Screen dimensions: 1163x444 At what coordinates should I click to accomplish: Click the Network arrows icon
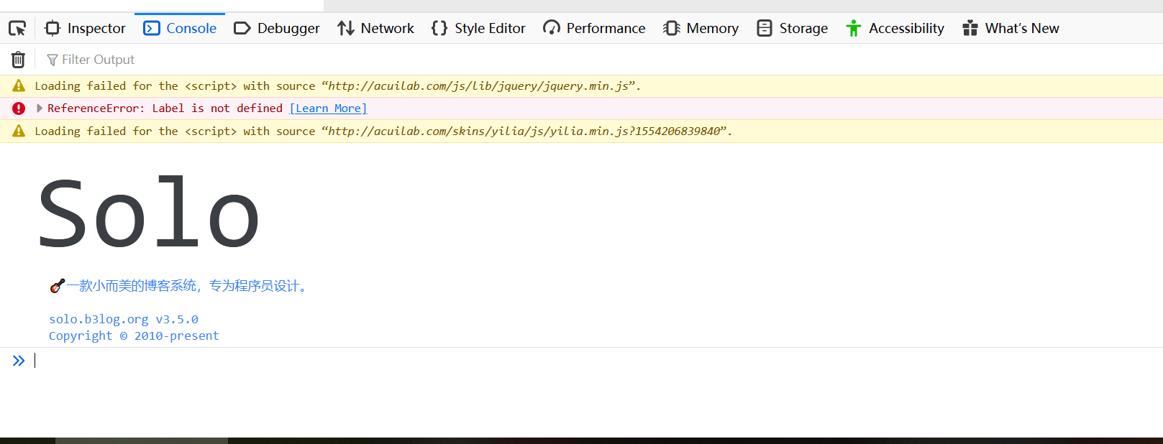(x=346, y=29)
